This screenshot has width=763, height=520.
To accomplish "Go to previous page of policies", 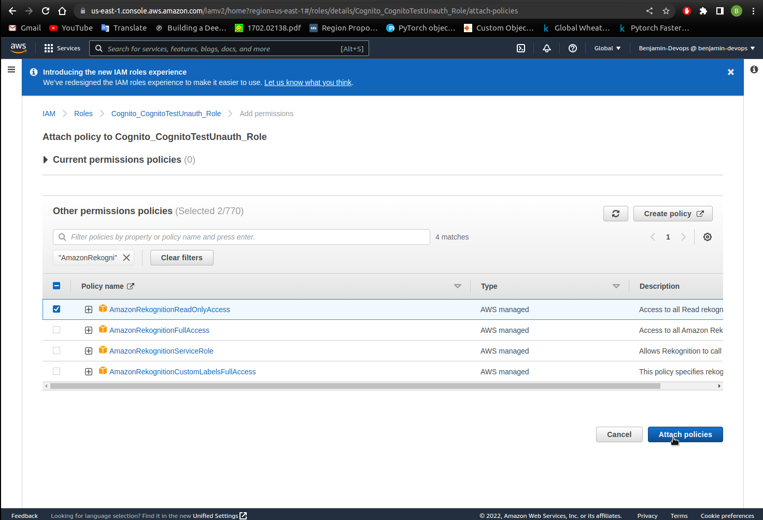I will pos(653,237).
